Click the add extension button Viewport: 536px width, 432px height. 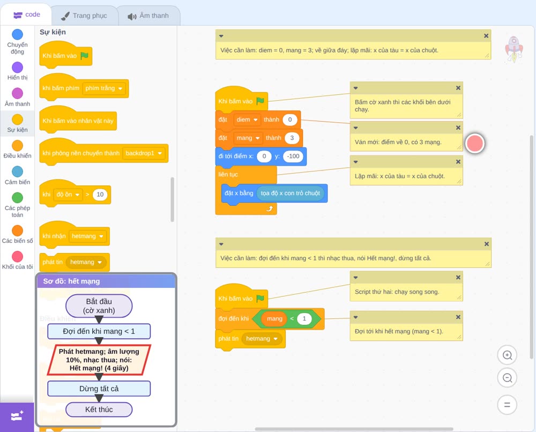[x=17, y=416]
